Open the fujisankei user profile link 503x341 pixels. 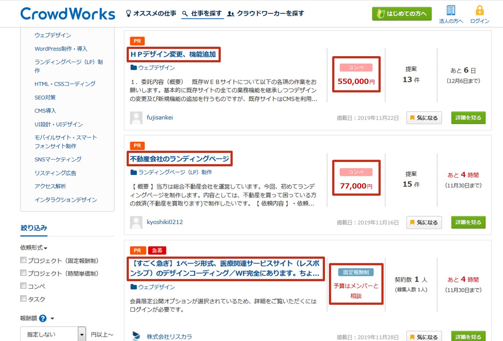pos(160,117)
